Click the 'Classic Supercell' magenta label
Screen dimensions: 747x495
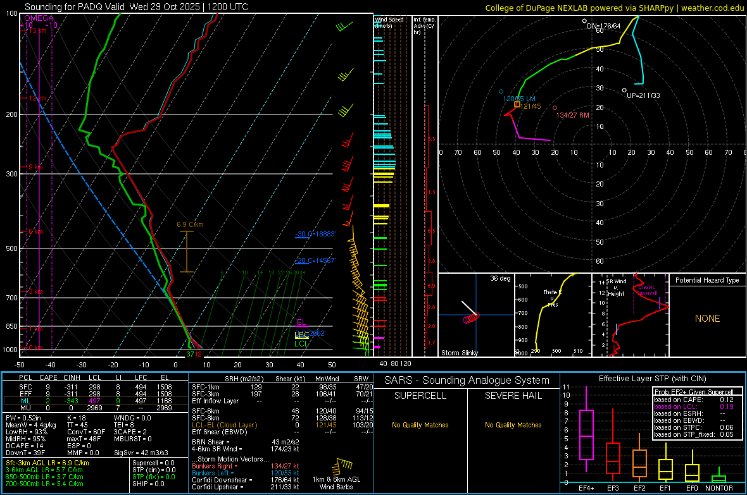click(x=647, y=290)
